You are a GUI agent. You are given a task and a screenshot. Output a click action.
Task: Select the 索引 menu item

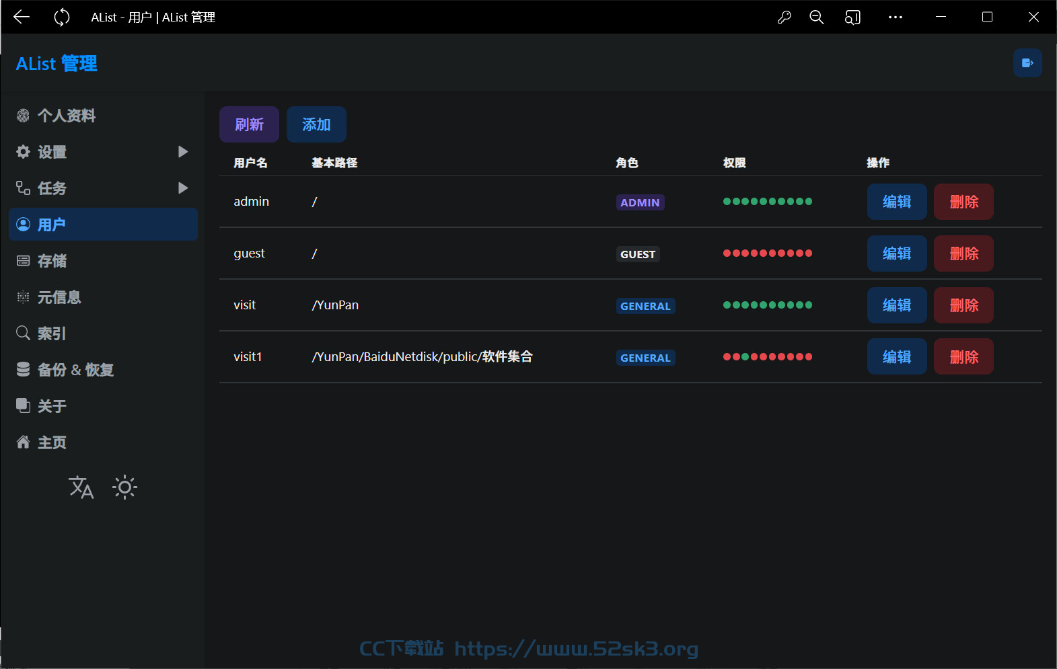[103, 333]
